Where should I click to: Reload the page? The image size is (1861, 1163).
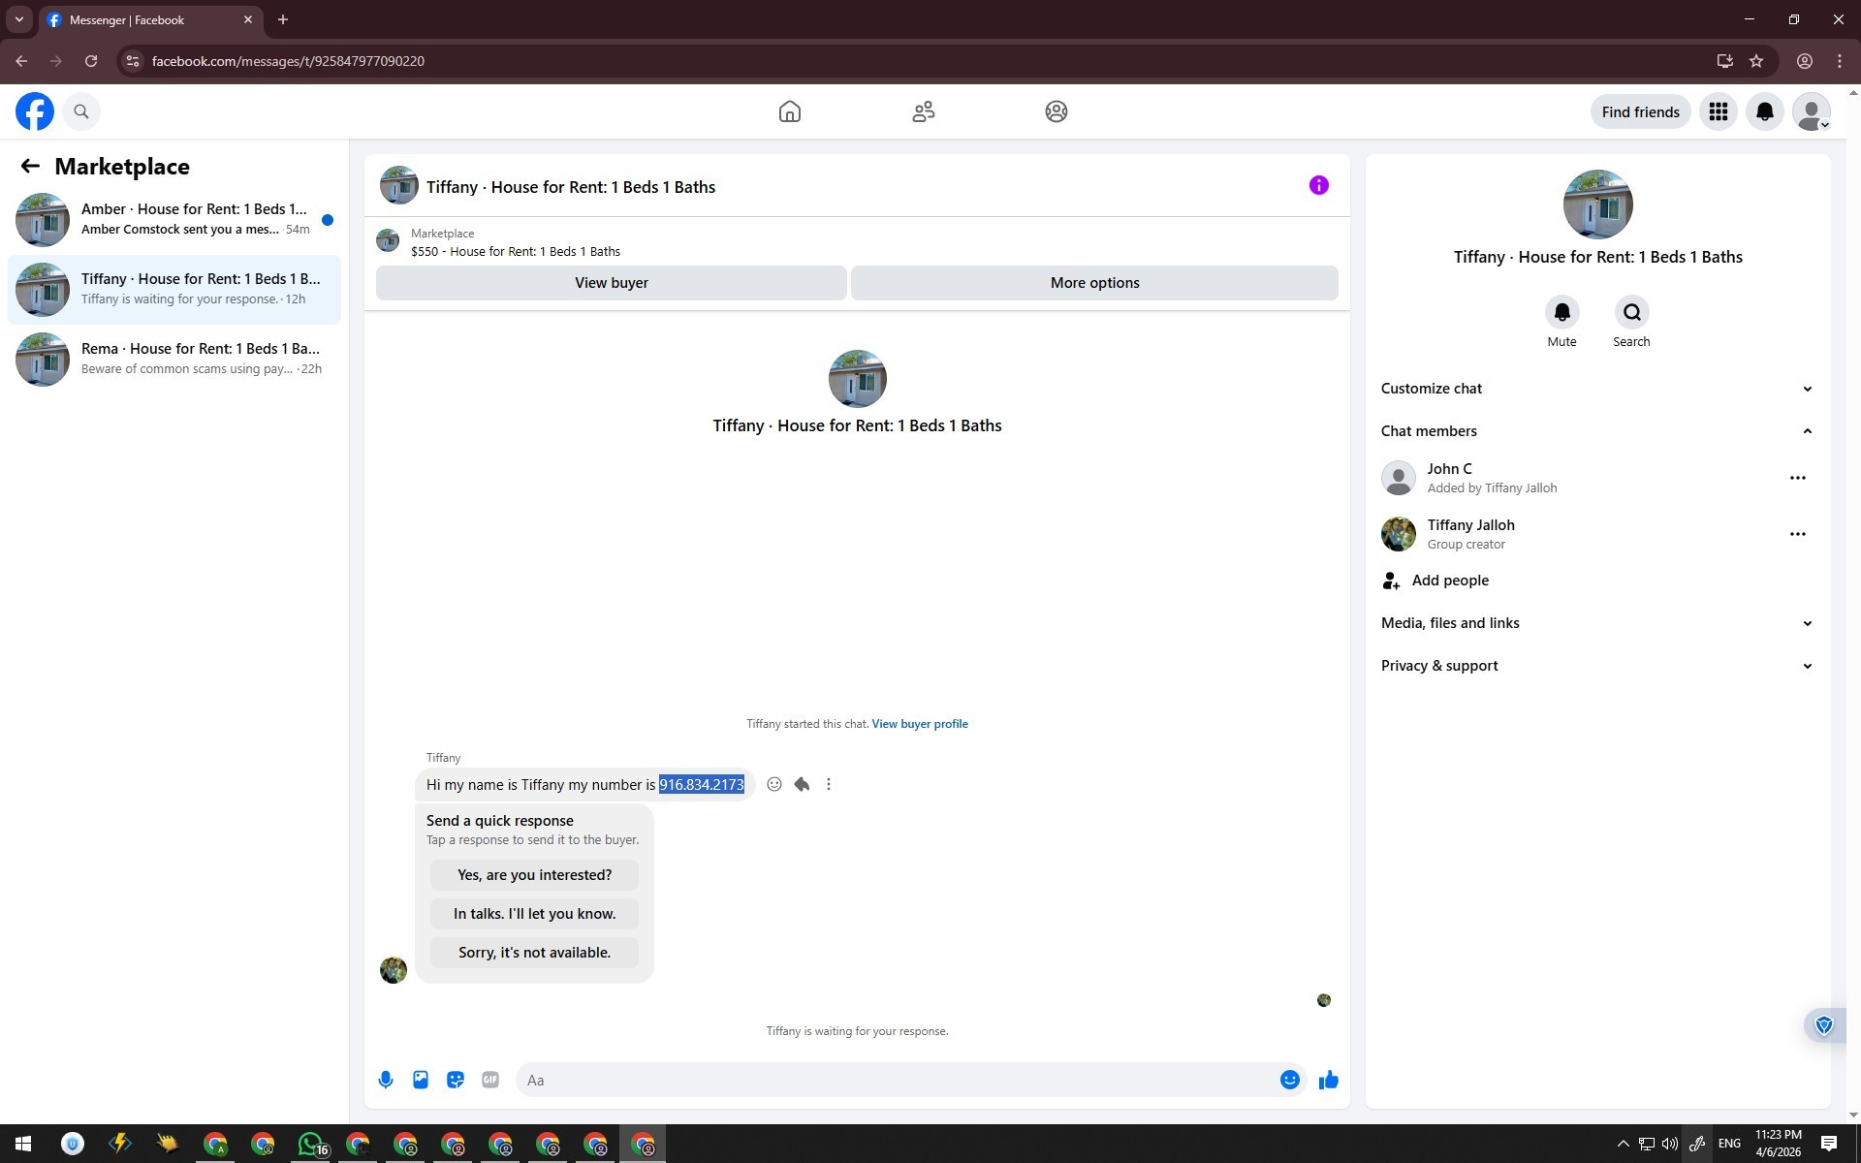(x=91, y=61)
